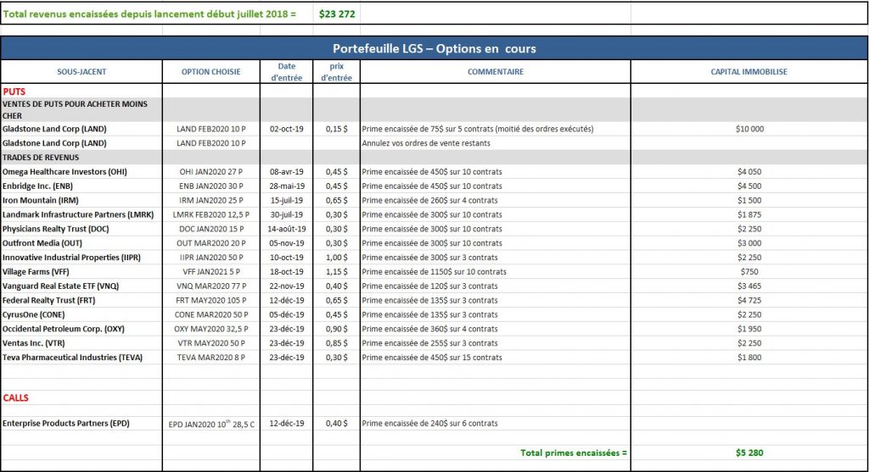869x472 pixels.
Task: Select the EPD JAN2020 10th 28,5 C cell
Action: click(211, 425)
